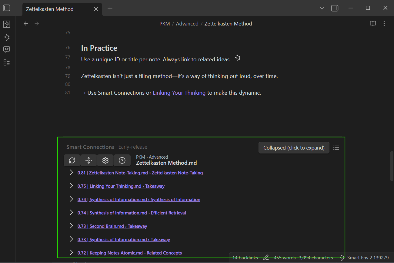
Task: Toggle the right sidebar panel
Action: pos(335,8)
